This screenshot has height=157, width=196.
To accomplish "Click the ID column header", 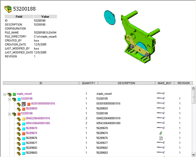I will point(41,83).
